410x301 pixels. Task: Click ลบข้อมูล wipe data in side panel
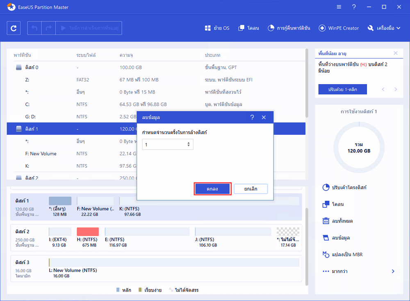(x=336, y=238)
